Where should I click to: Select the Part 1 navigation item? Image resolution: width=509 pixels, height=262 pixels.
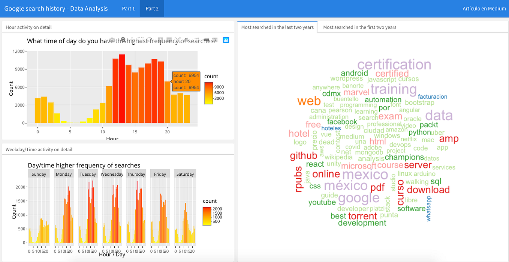coord(129,8)
